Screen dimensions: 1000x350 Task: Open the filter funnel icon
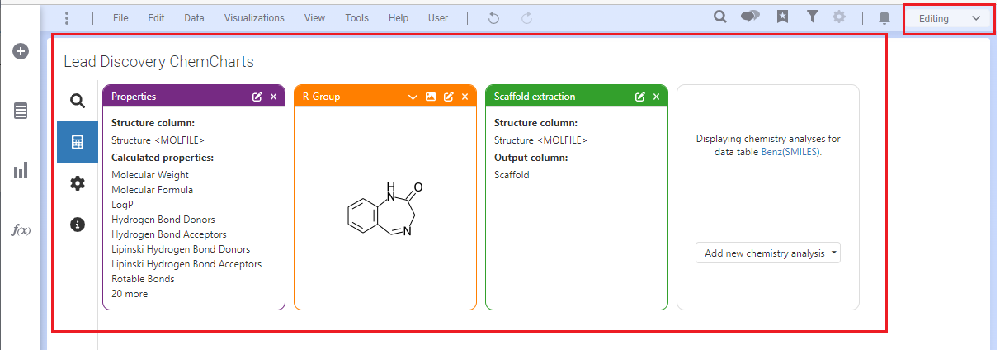click(x=812, y=17)
